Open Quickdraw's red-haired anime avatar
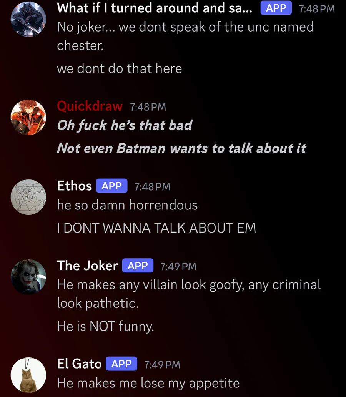The height and width of the screenshot is (397, 346). (28, 117)
